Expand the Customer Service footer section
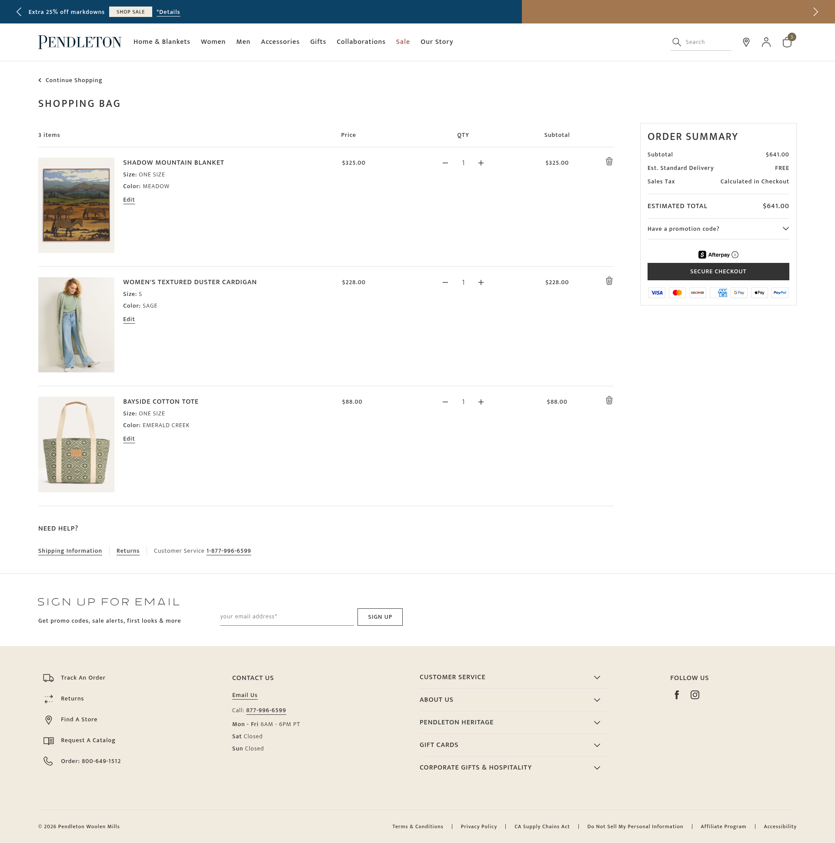Viewport: 835px width, 843px height. tap(510, 677)
